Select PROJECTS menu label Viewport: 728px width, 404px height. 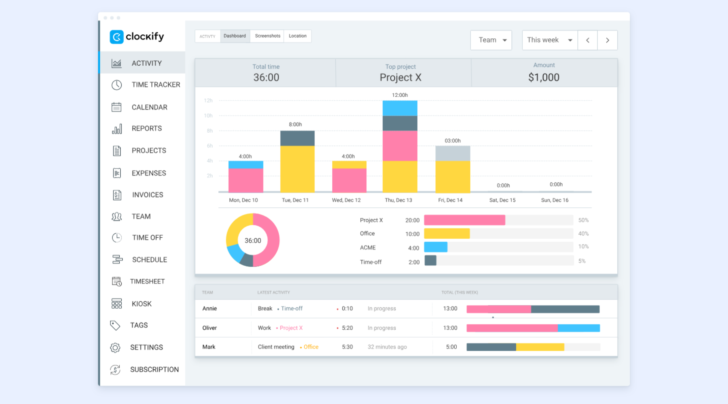[x=149, y=150]
